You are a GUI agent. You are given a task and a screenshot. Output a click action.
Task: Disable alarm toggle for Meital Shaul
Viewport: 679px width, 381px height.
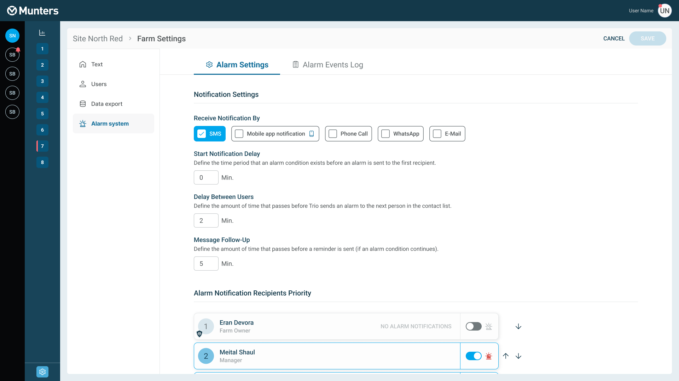point(474,356)
